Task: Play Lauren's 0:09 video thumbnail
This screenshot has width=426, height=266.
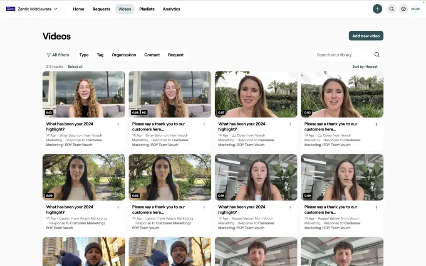Action: click(x=84, y=177)
